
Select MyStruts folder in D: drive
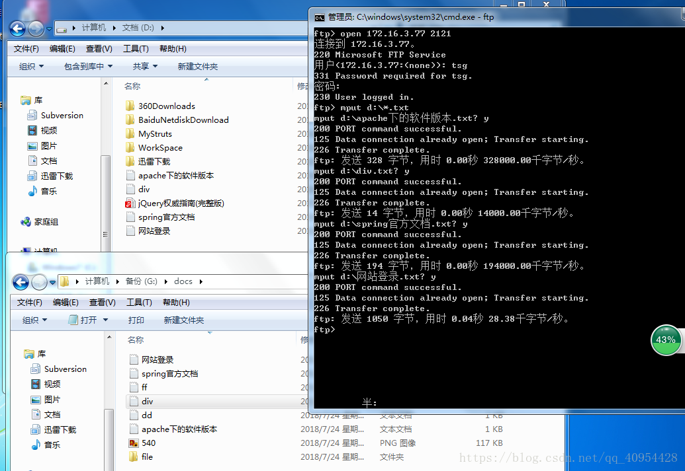149,134
